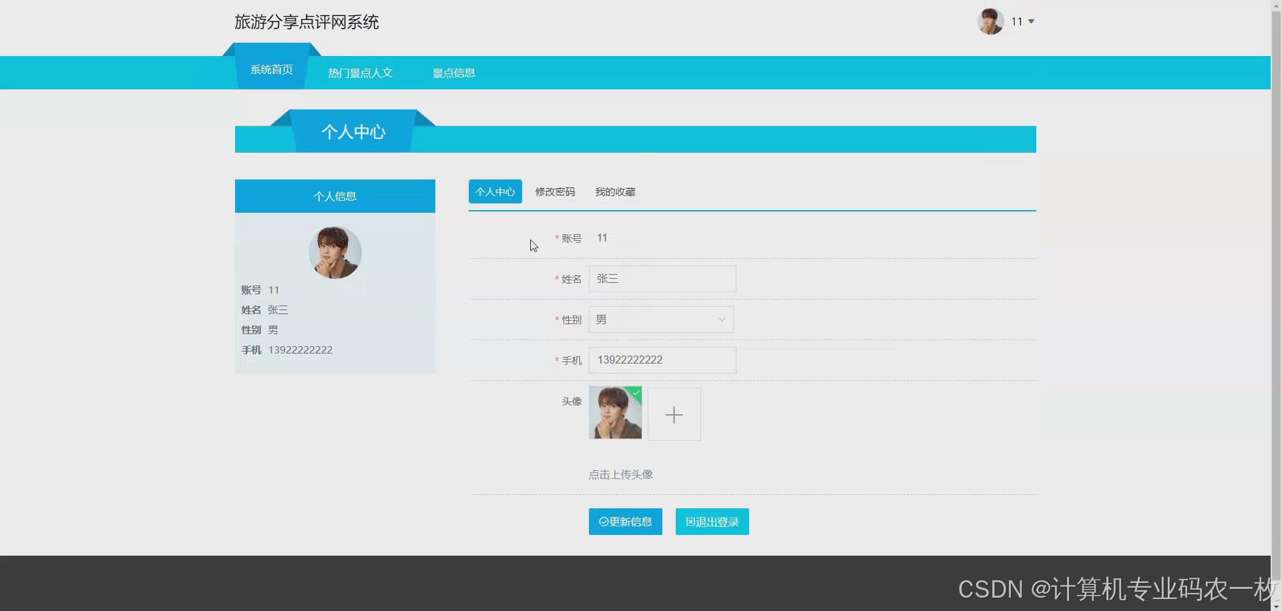Open 景点信息 navigation item
1282x611 pixels.
click(454, 73)
